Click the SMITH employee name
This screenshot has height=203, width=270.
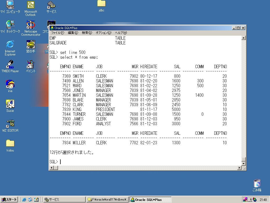[x=78, y=76]
